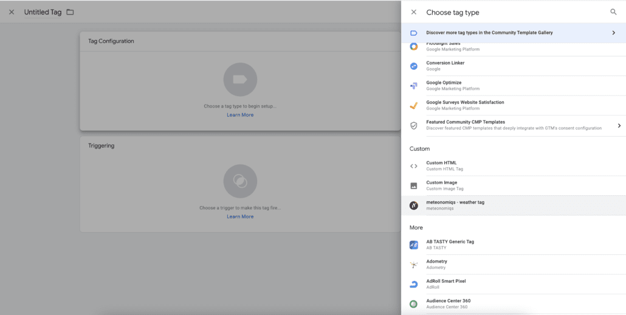Expand Community Template Gallery chevron arrow
Image resolution: width=626 pixels, height=315 pixels.
coord(614,33)
